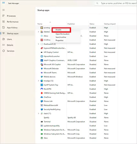Expand the msedge (13) group

pos(38,81)
